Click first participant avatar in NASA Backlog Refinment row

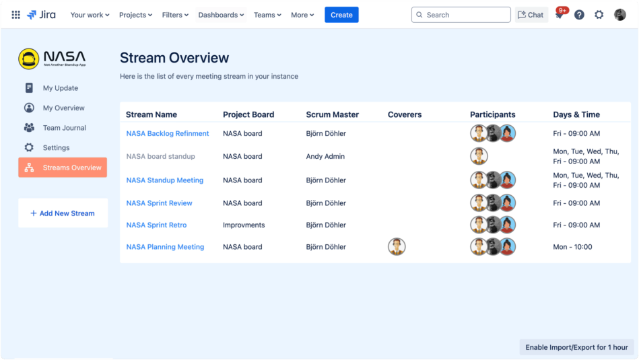pyautogui.click(x=479, y=133)
